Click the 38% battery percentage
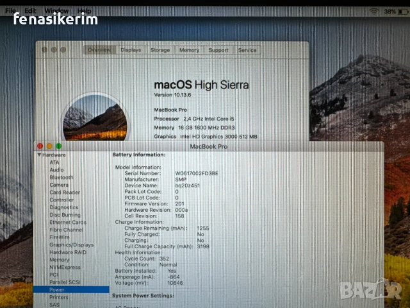Image resolution: width=410 pixels, height=308 pixels. click(389, 12)
